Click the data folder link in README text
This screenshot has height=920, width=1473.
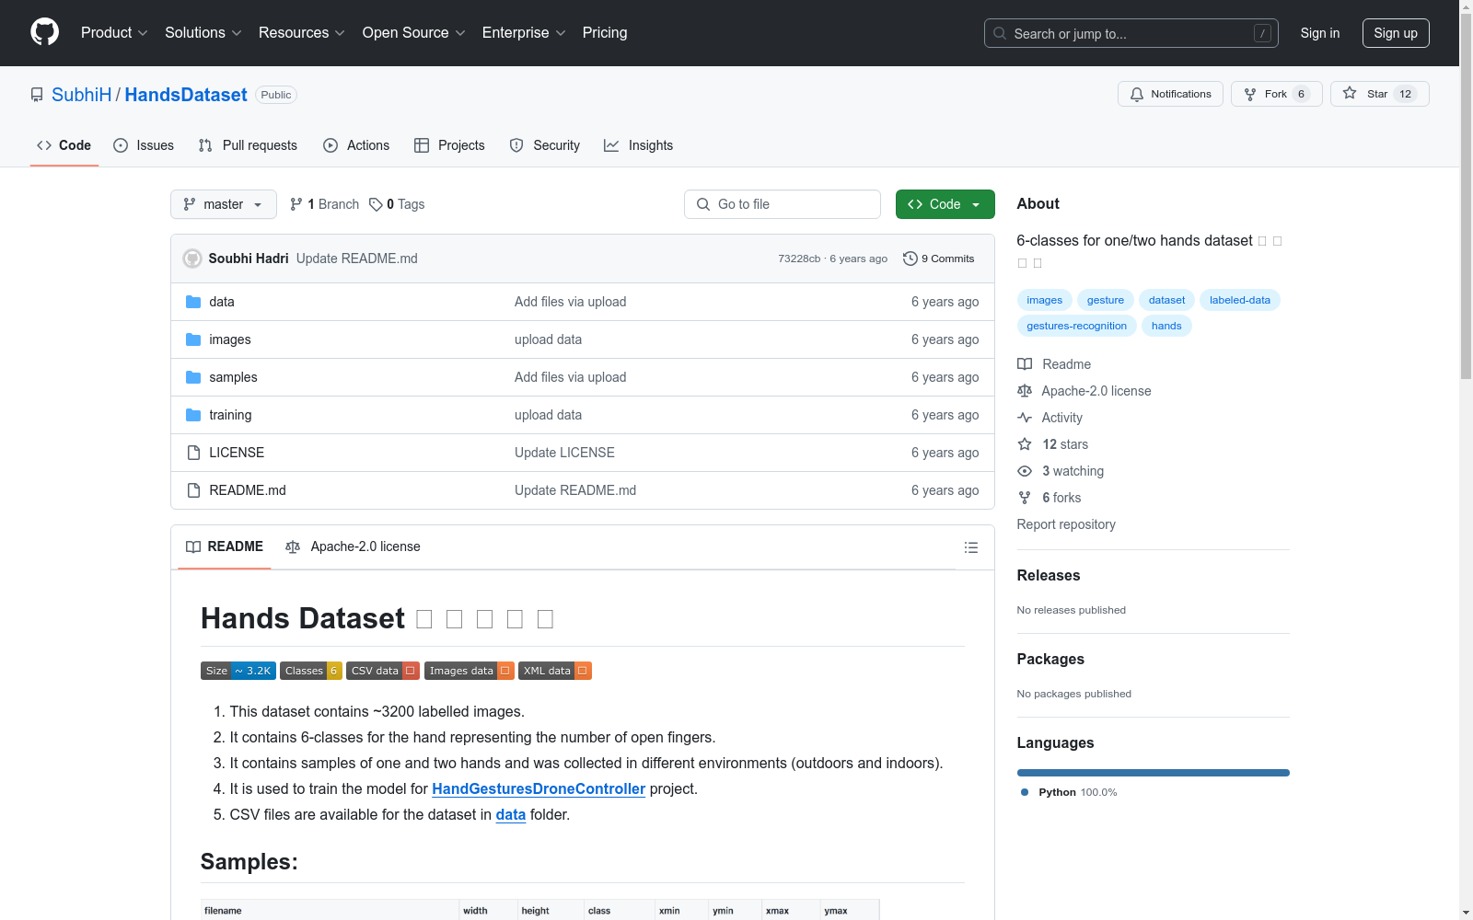click(511, 814)
